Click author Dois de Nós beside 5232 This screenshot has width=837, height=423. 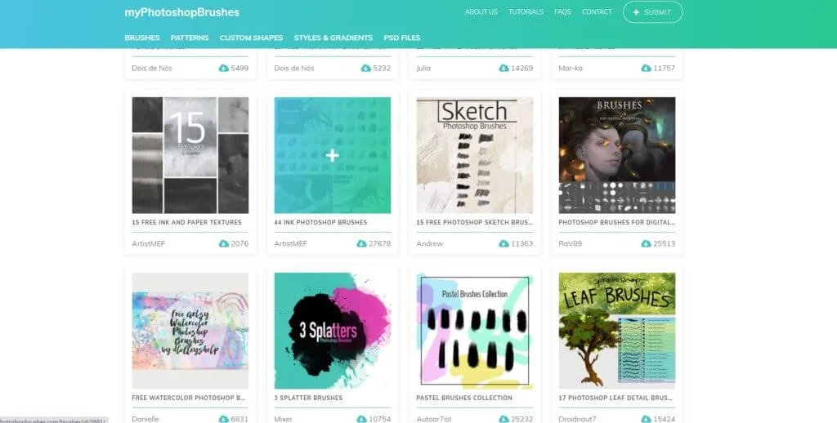tap(294, 69)
